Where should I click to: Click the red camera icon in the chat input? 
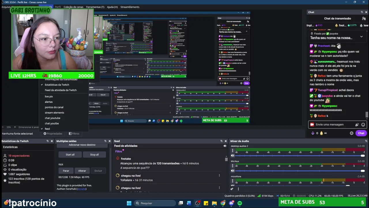312,125
